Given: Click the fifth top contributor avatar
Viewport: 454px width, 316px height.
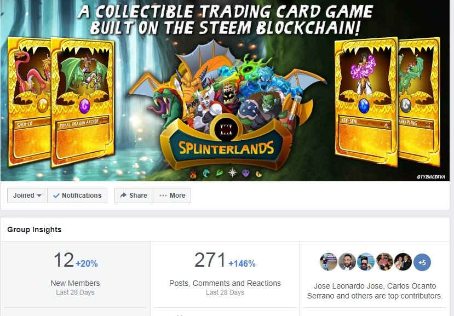Looking at the screenshot, I should coord(403,262).
